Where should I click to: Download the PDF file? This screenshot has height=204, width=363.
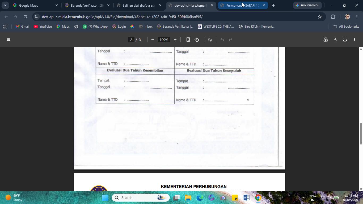click(x=335, y=40)
